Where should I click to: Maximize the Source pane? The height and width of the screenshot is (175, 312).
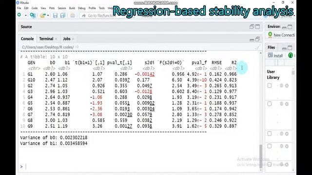pyautogui.click(x=257, y=27)
